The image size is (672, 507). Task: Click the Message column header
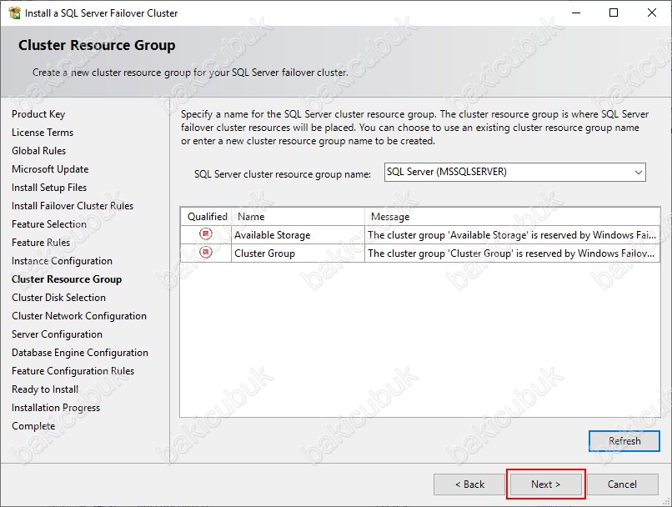point(512,217)
